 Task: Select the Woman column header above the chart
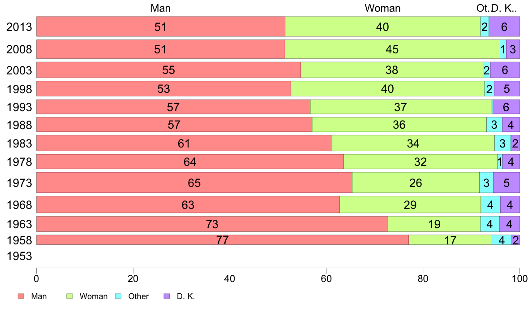coord(382,8)
